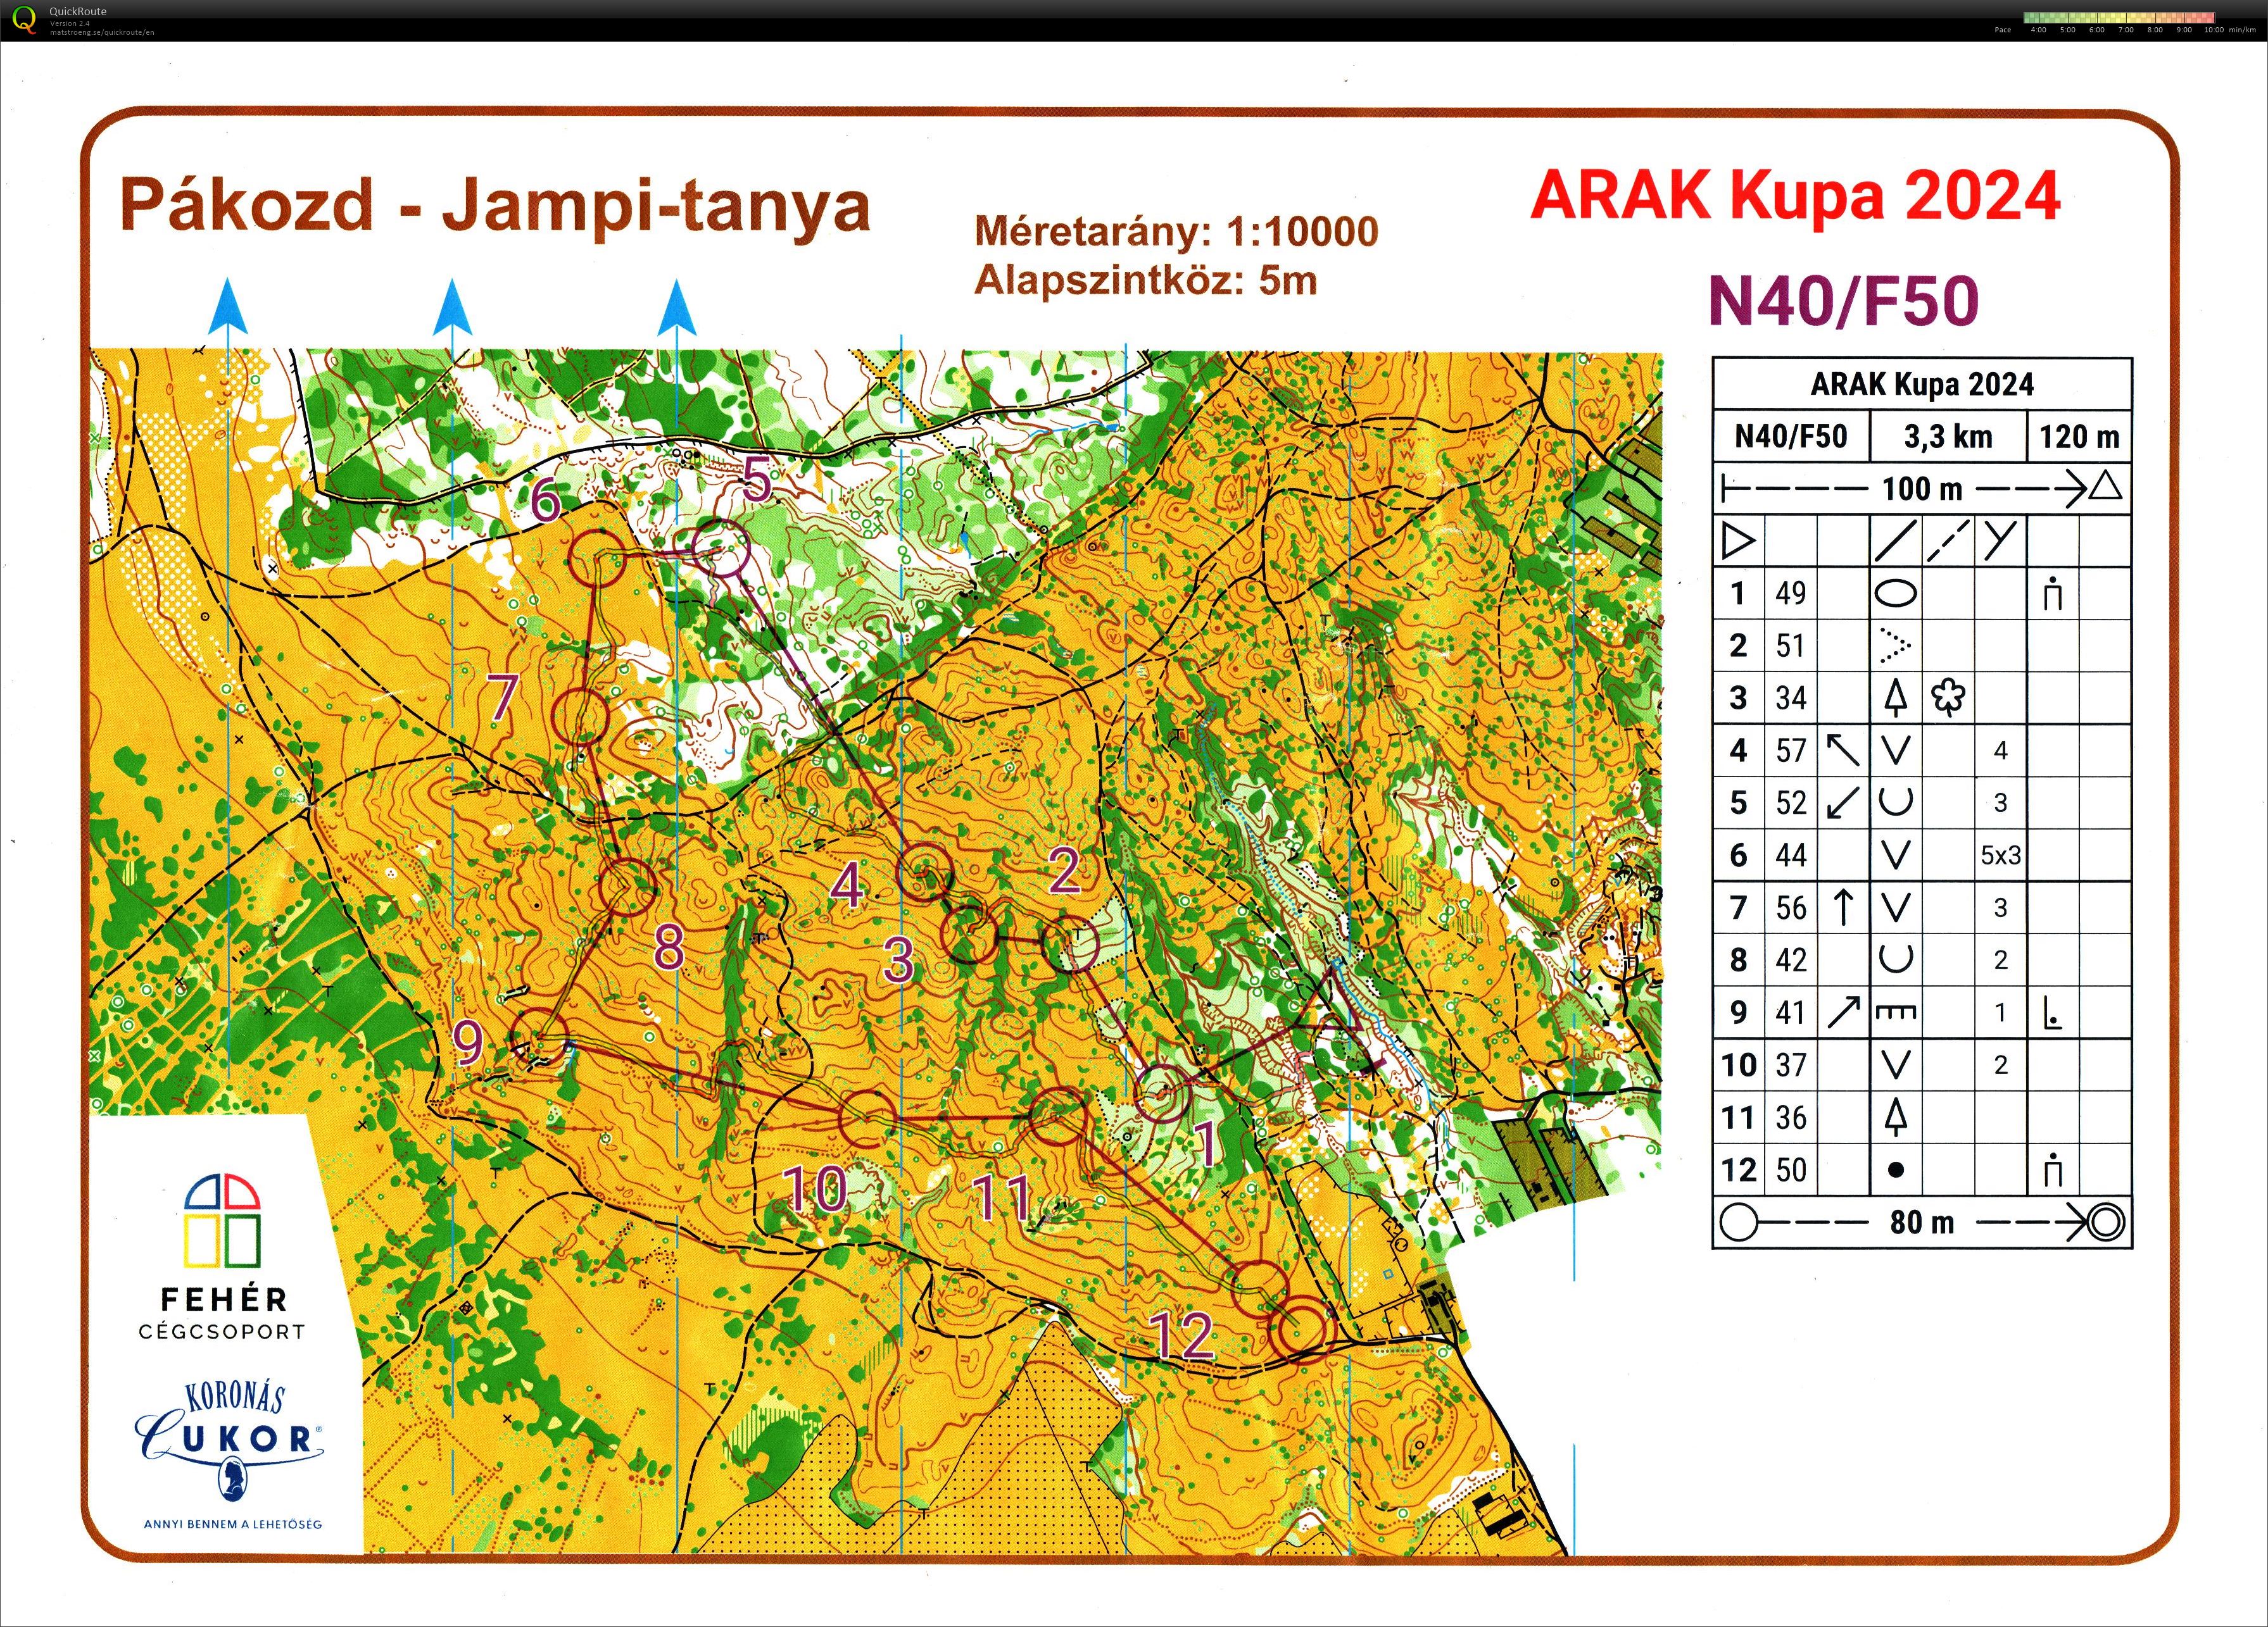Click the Fehér Cégcsoport sponsor logo
The height and width of the screenshot is (1627, 2268).
[222, 1256]
